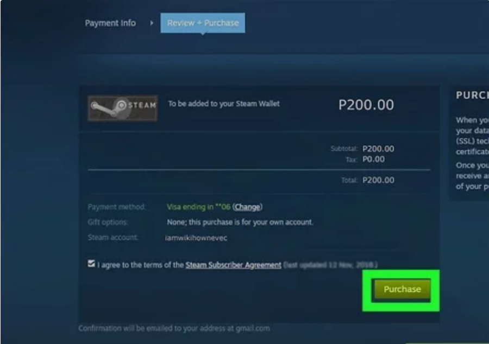This screenshot has height=344, width=489.
Task: Click the Steam account name iamwikihownevec
Action: click(x=196, y=238)
